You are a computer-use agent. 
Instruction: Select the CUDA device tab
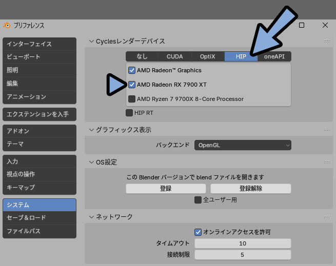pos(174,56)
